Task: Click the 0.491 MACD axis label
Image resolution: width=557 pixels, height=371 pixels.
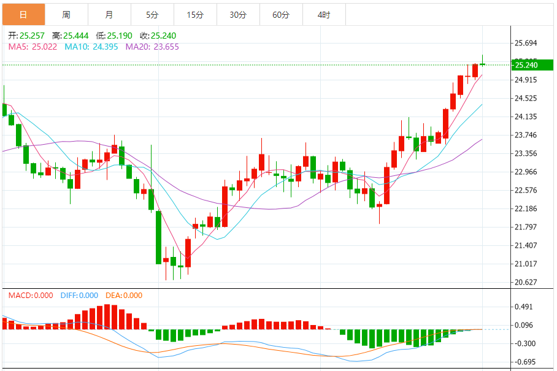Action: click(x=524, y=307)
